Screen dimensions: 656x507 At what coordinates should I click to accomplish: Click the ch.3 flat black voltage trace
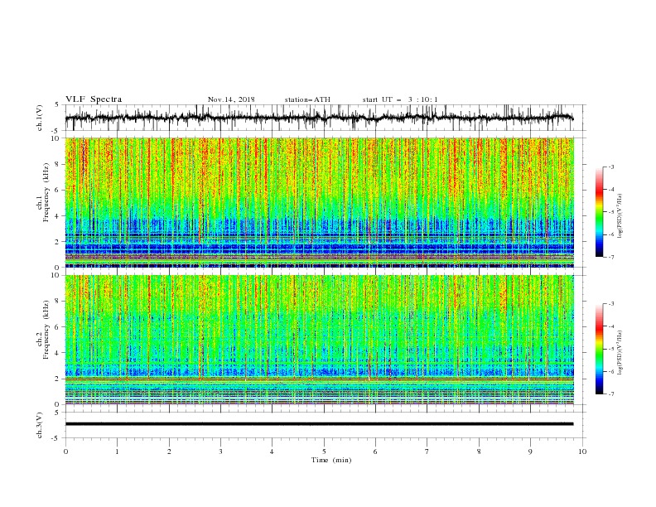[319, 424]
